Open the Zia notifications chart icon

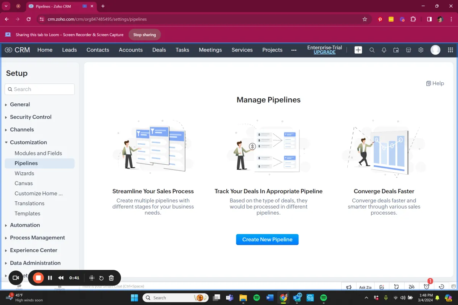click(x=382, y=287)
